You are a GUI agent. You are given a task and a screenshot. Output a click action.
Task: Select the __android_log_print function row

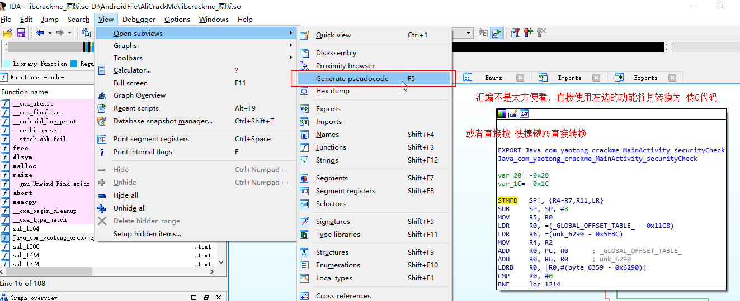tap(48, 121)
